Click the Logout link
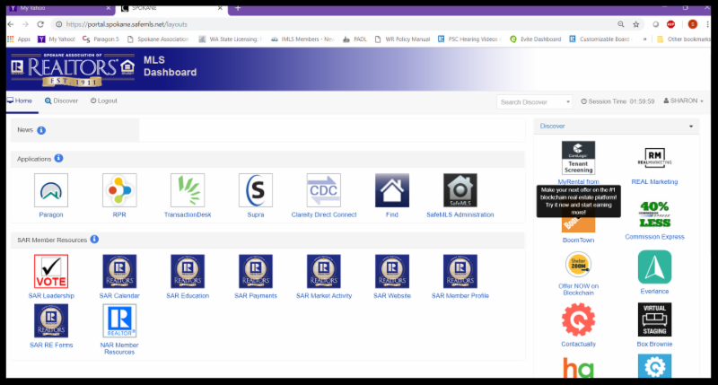The width and height of the screenshot is (718, 385). (103, 101)
